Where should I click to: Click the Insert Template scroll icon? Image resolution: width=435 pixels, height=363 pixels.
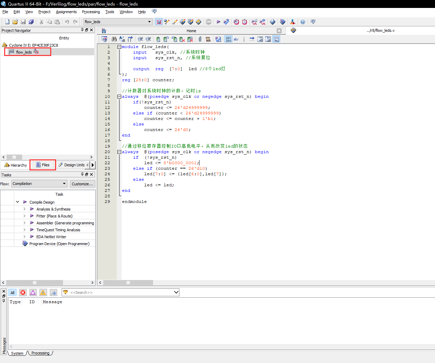(x=208, y=39)
